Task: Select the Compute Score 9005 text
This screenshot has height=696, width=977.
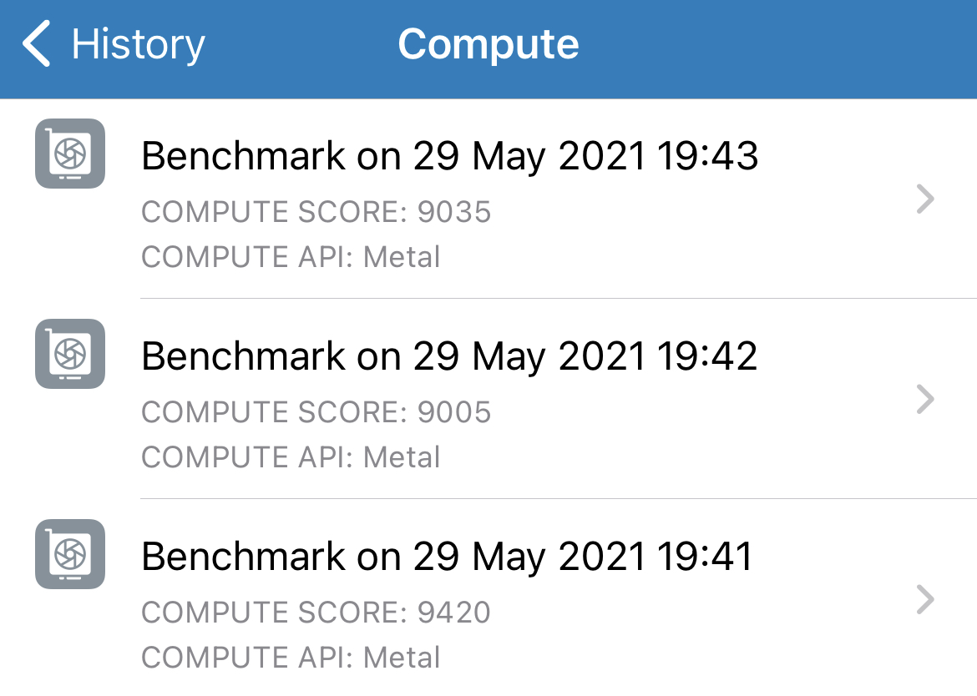Action: pos(316,412)
